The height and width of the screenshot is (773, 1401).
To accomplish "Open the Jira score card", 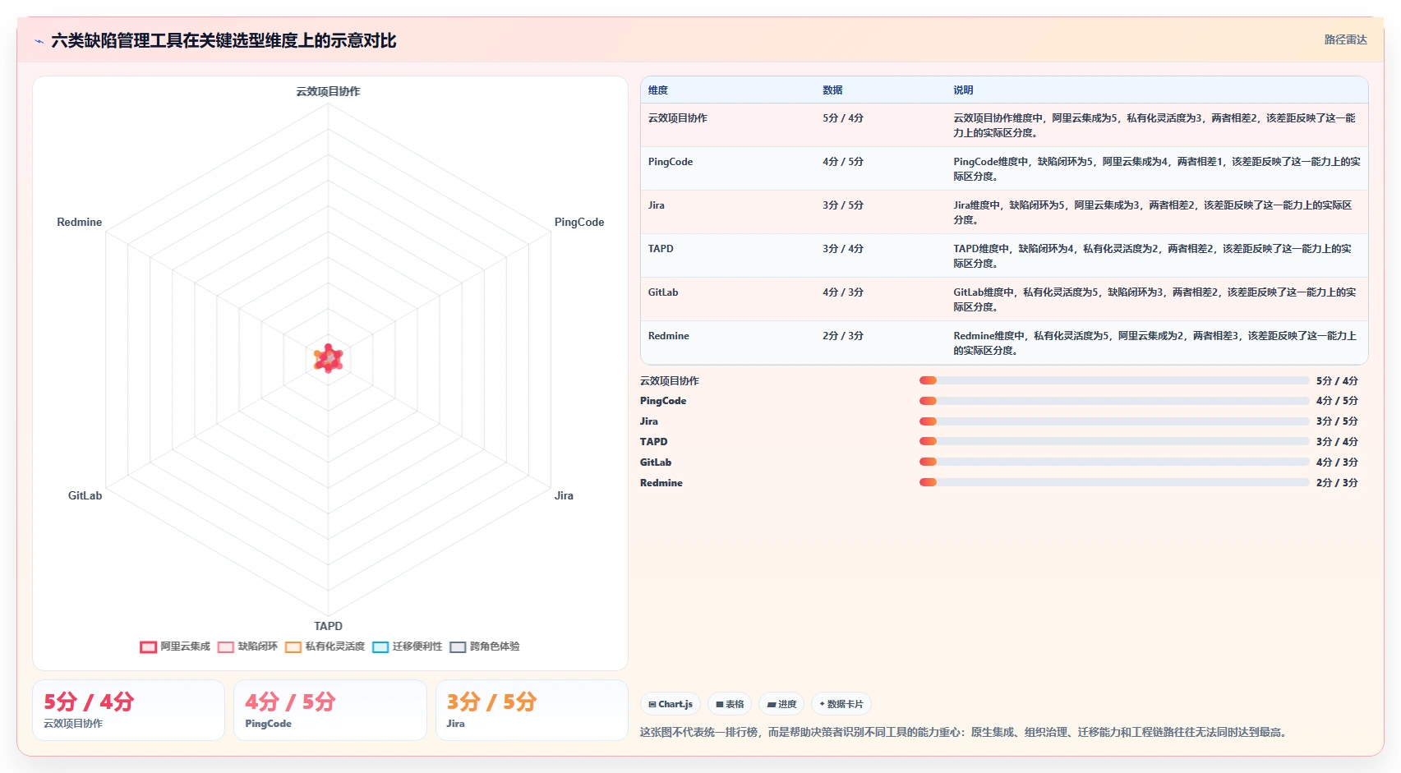I will [x=532, y=710].
